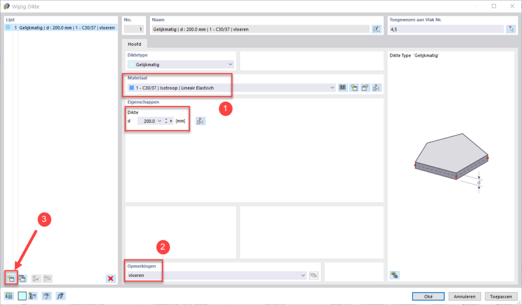This screenshot has height=305, width=522.
Task: Delete the selected thickness with red X
Action: click(110, 278)
